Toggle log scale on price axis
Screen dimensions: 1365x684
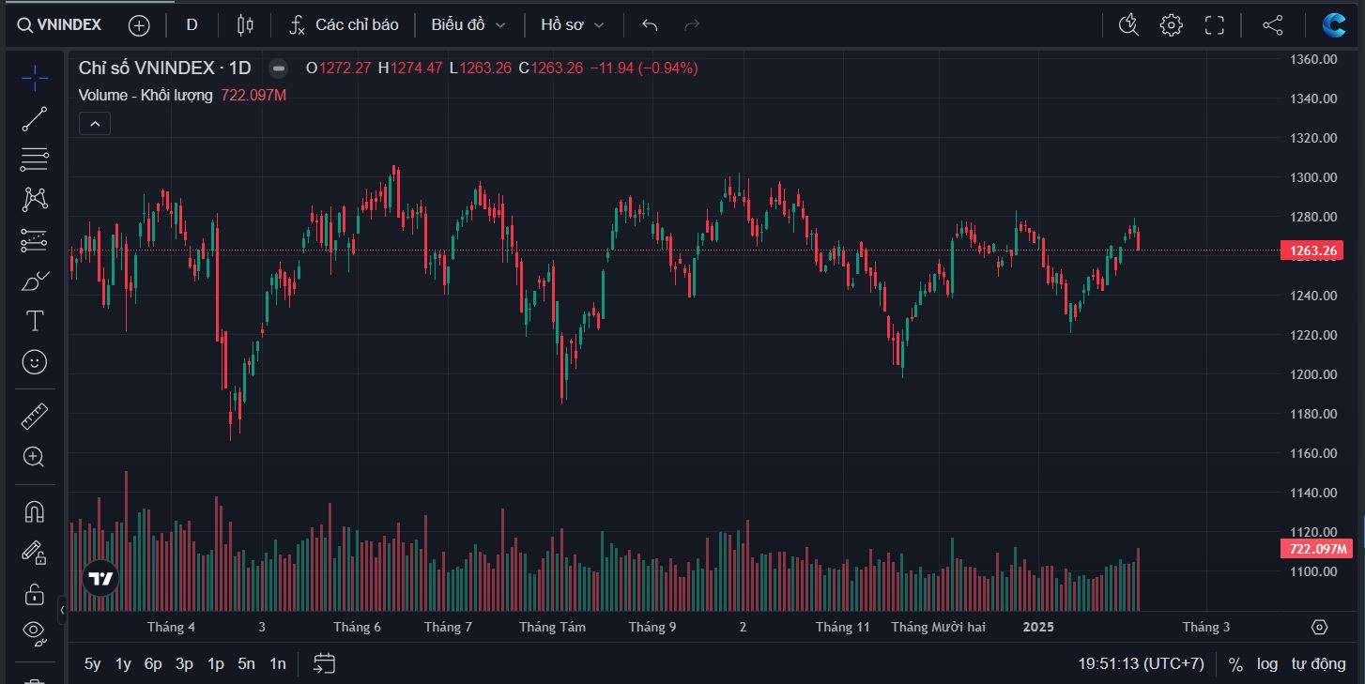(1267, 663)
